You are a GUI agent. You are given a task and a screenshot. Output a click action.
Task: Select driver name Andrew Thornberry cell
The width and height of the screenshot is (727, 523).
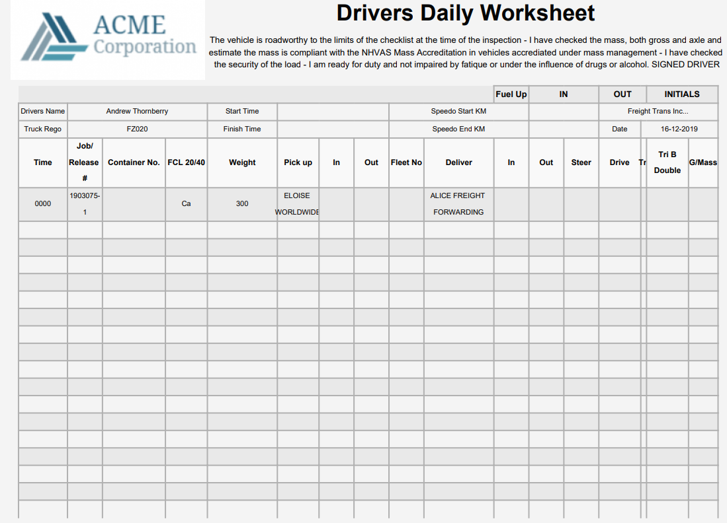click(137, 111)
